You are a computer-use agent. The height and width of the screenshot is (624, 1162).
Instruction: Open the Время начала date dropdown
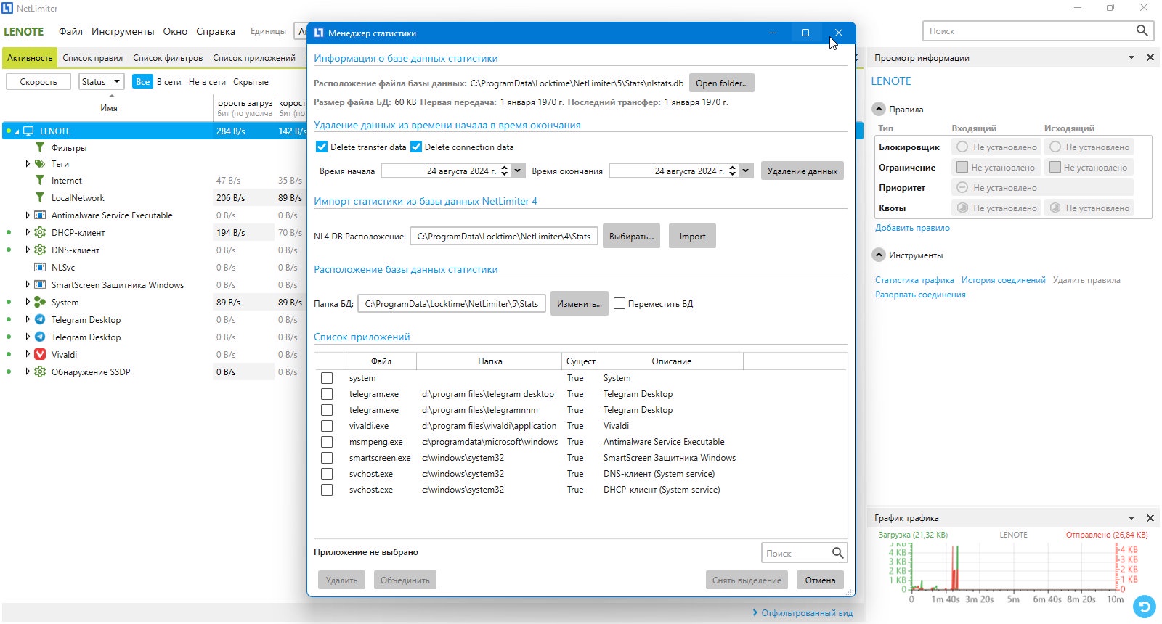pyautogui.click(x=517, y=171)
